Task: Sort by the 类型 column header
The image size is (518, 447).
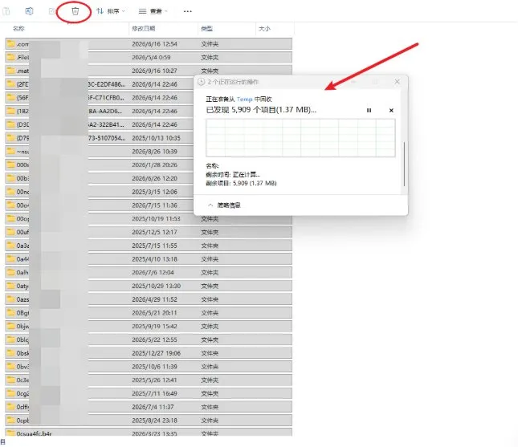Action: coord(207,28)
